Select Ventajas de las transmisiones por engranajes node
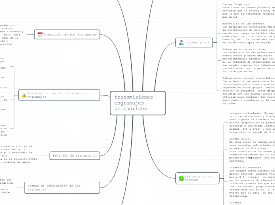The height and width of the screenshot is (205, 275). pos(59,95)
